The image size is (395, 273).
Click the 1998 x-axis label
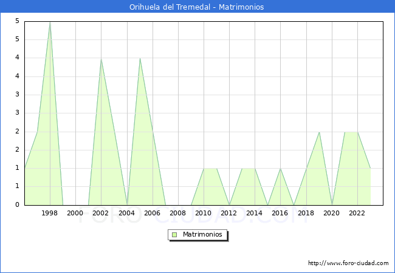coord(49,213)
